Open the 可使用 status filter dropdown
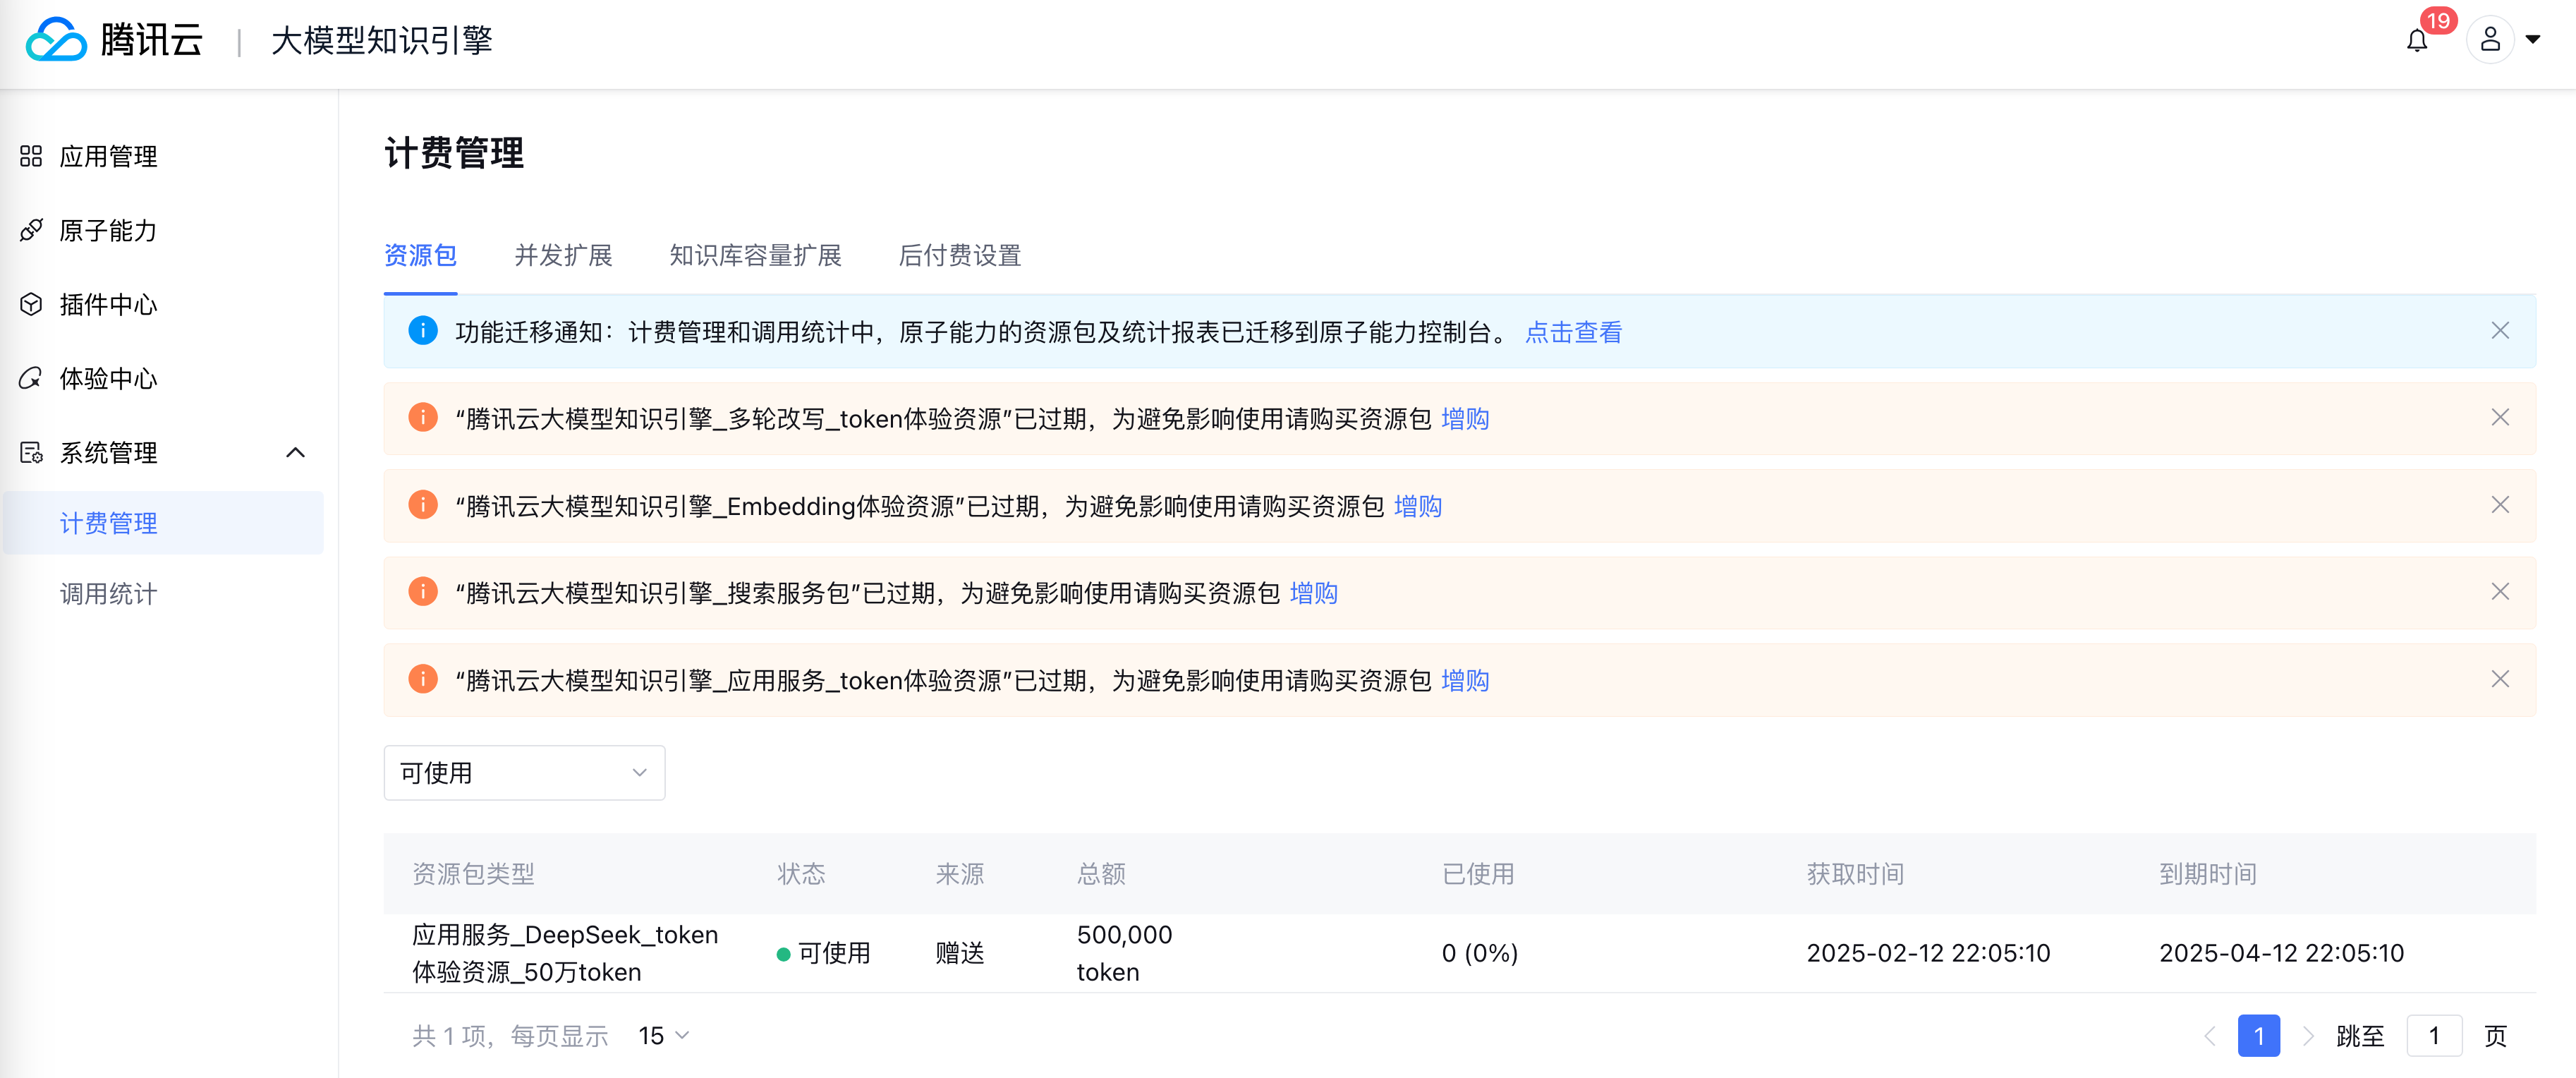The height and width of the screenshot is (1078, 2576). (x=524, y=773)
